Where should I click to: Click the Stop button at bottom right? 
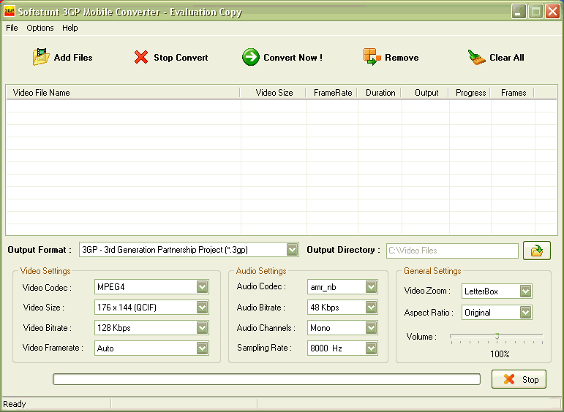(x=519, y=379)
